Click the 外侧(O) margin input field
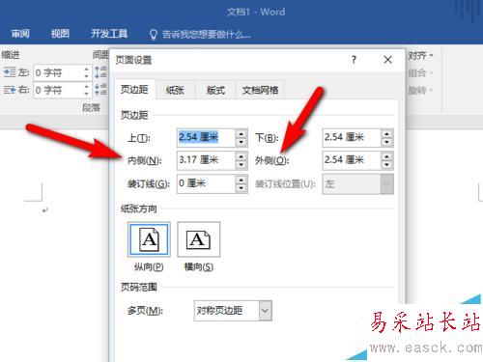The width and height of the screenshot is (483, 362). point(352,160)
